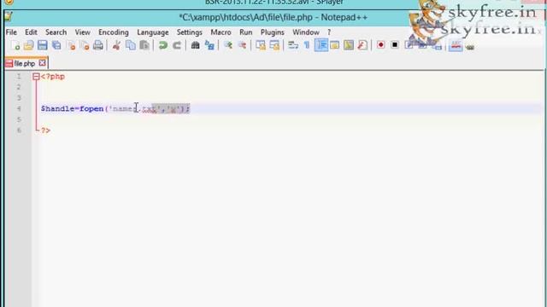Screen dimensions: 547x307
Task: Open the File menu
Action: click(x=11, y=32)
